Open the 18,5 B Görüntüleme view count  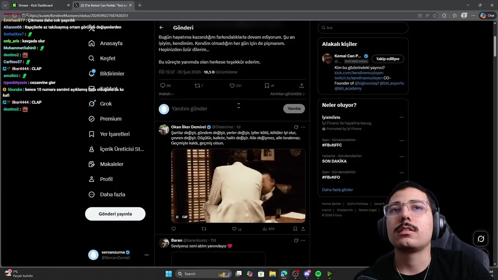click(220, 72)
